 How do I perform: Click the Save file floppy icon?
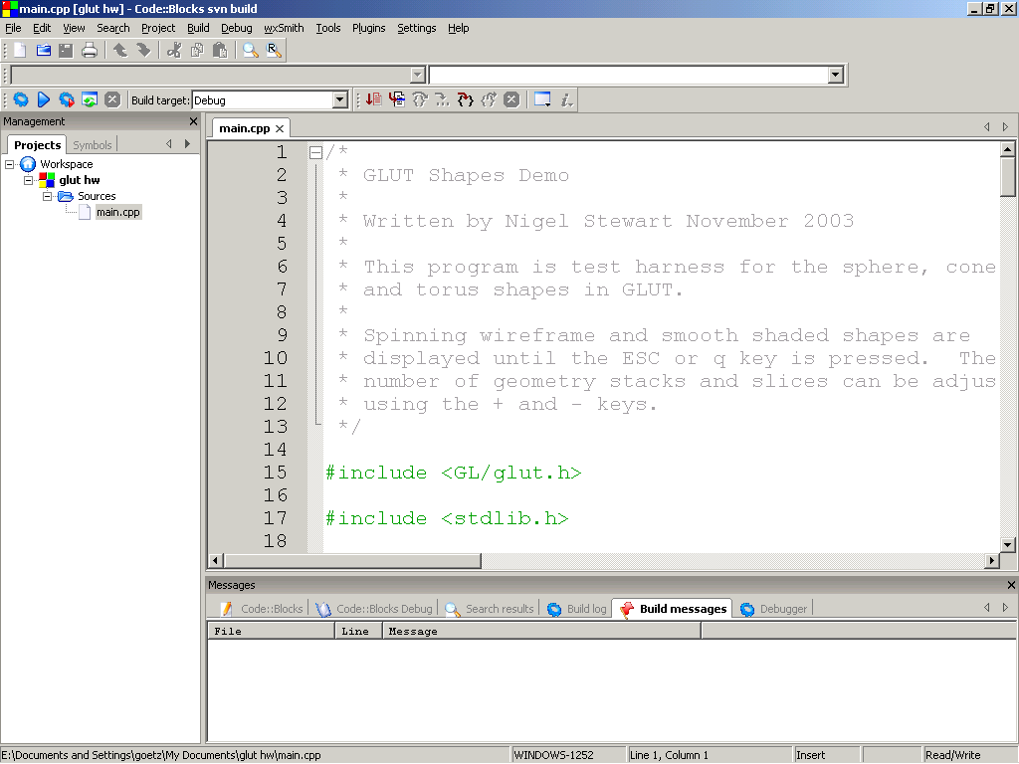[66, 51]
